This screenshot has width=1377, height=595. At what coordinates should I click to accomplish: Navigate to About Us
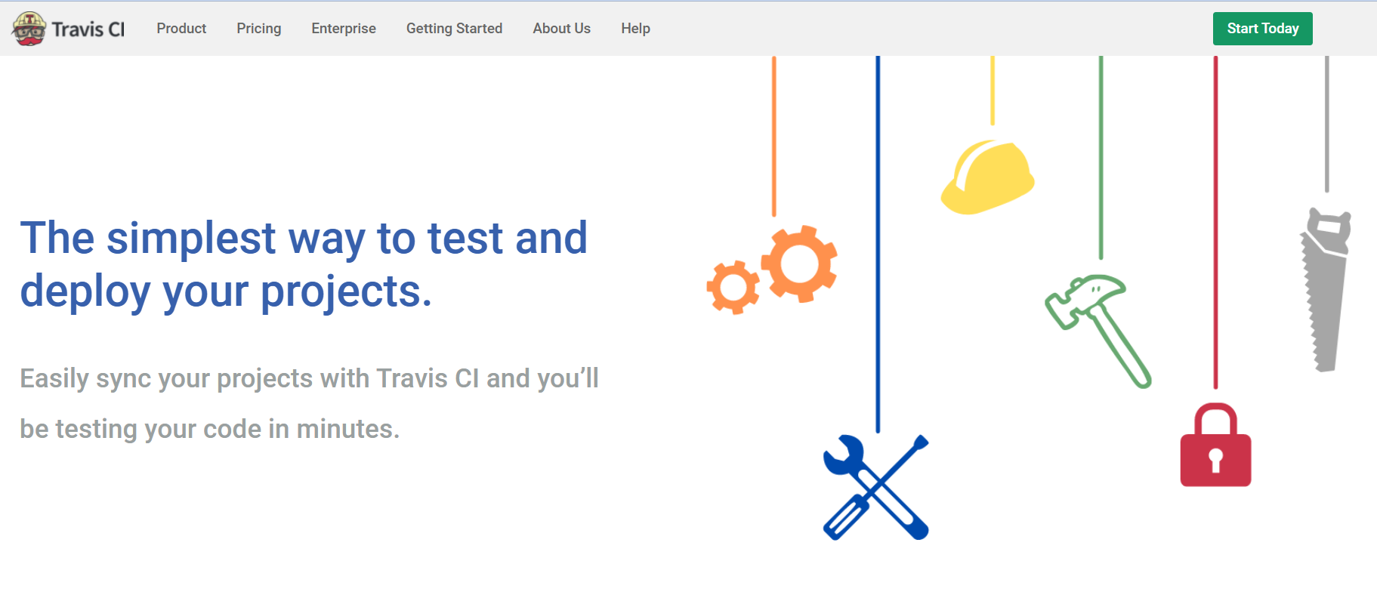(x=562, y=29)
